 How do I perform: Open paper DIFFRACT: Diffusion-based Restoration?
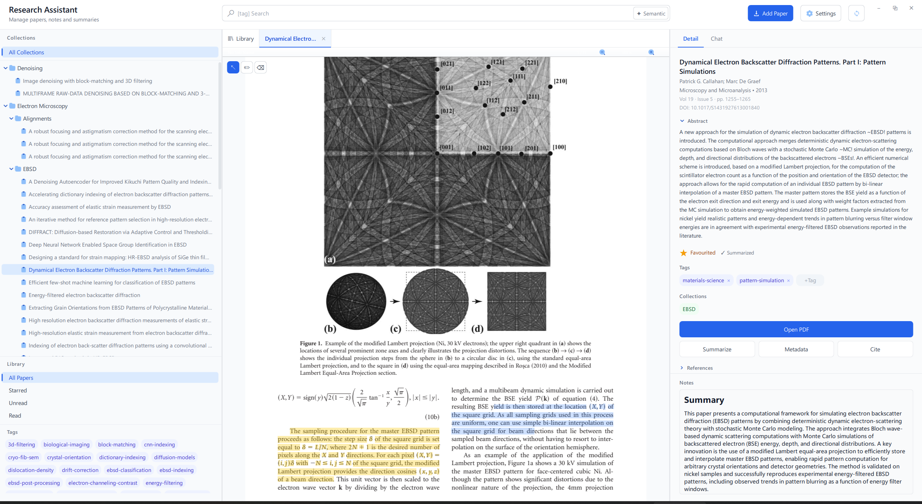pos(120,232)
